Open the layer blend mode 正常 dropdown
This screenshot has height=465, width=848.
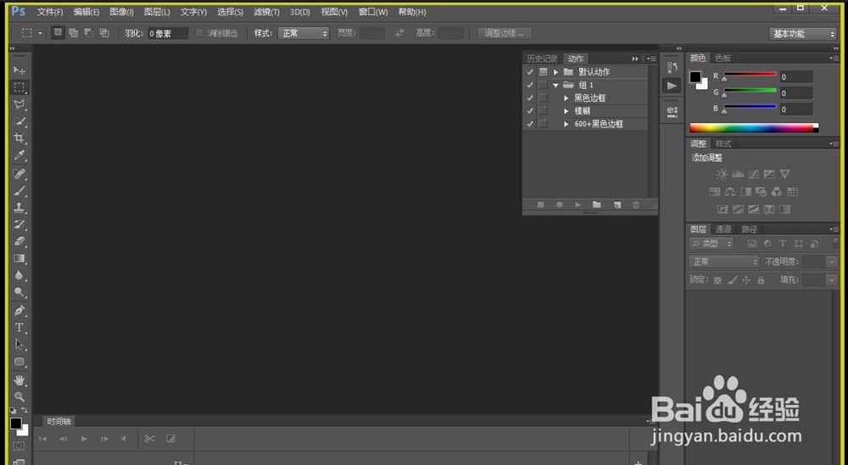tap(723, 261)
